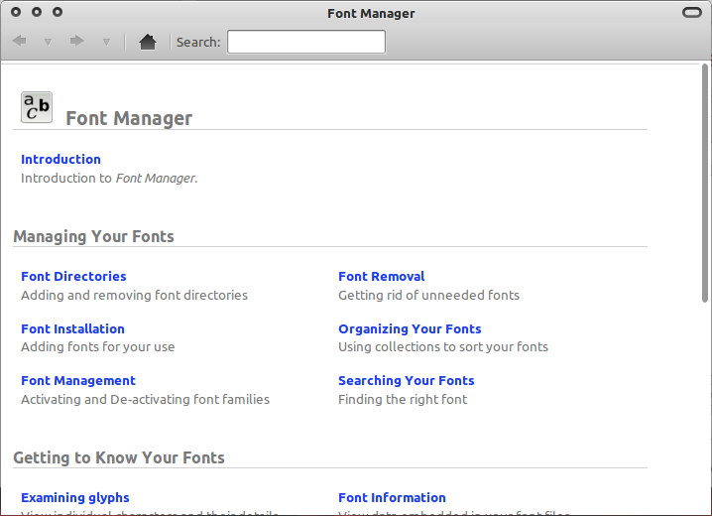Open the Searching Your Fonts link
This screenshot has width=712, height=516.
point(406,381)
